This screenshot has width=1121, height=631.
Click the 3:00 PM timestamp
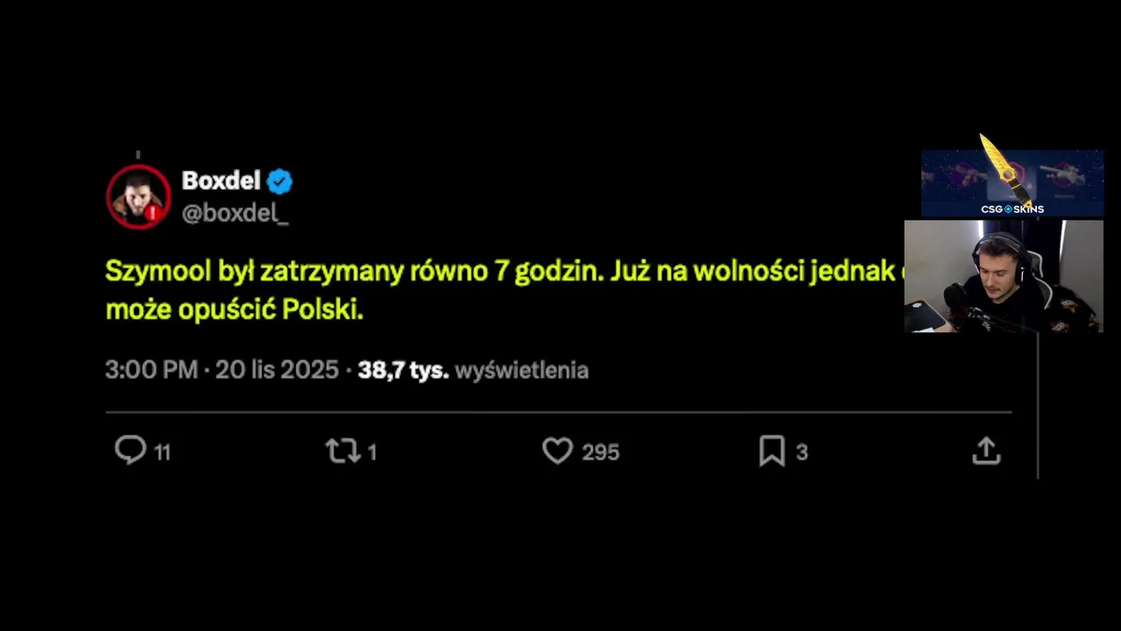151,370
